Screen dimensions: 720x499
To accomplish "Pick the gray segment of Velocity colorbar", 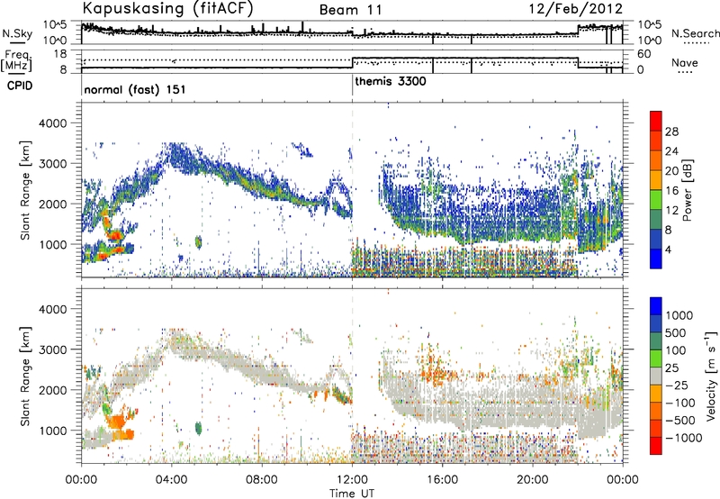I will coord(656,376).
